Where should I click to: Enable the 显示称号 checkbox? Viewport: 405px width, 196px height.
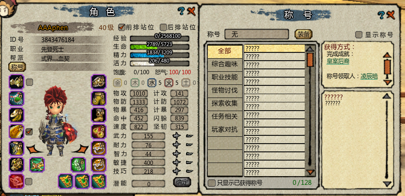point(359,35)
